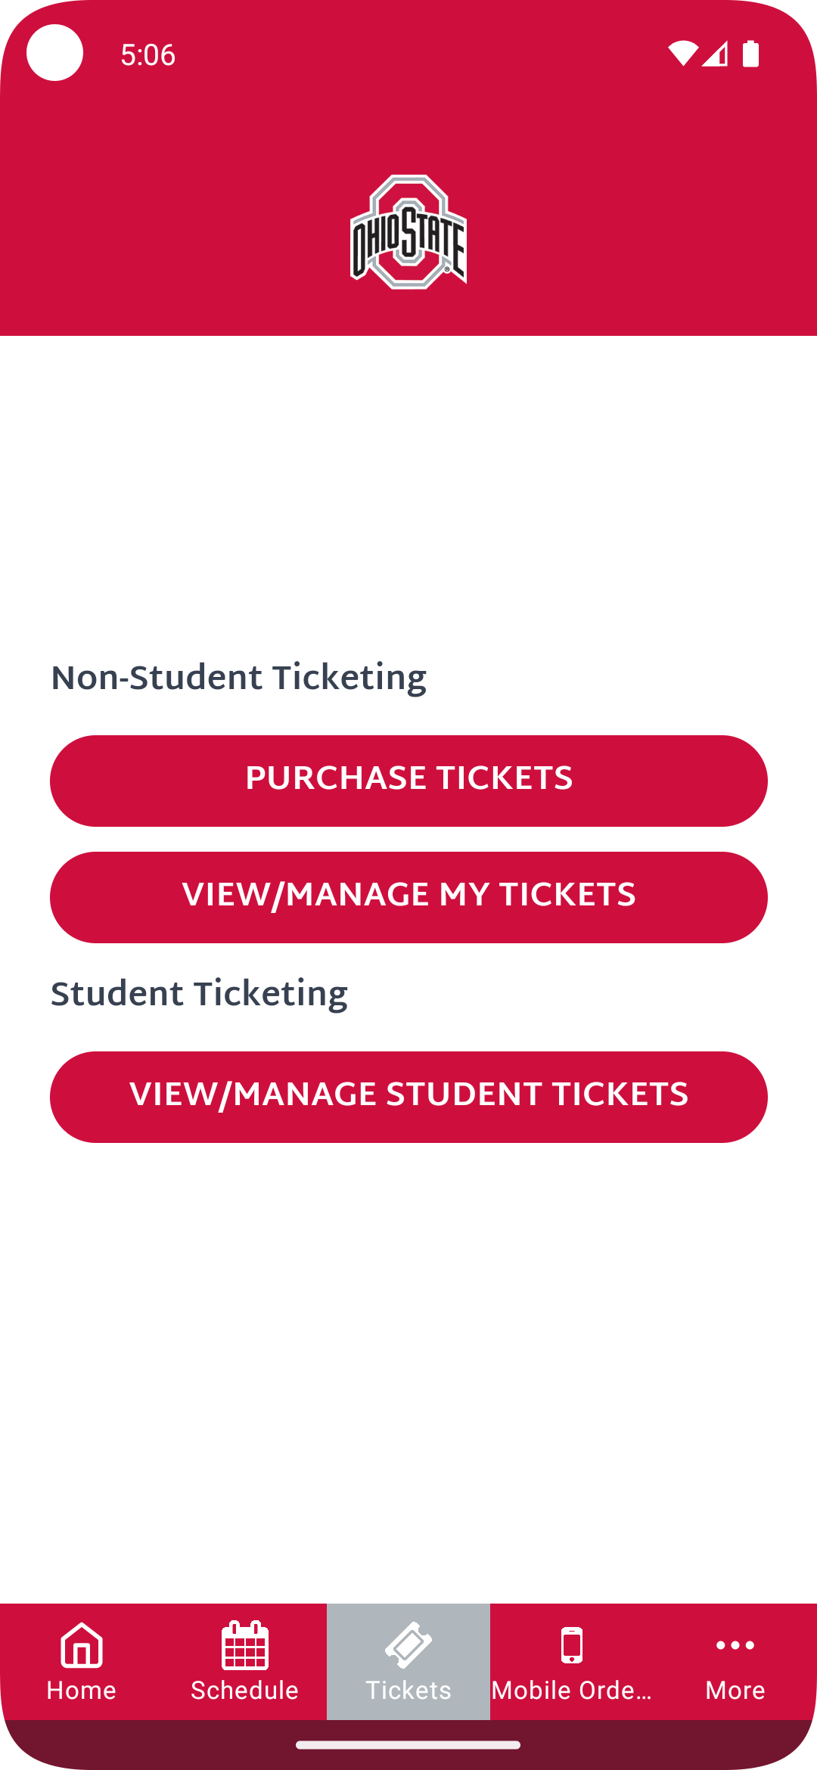
Task: Go to the Schedule tab label
Action: pos(244,1691)
